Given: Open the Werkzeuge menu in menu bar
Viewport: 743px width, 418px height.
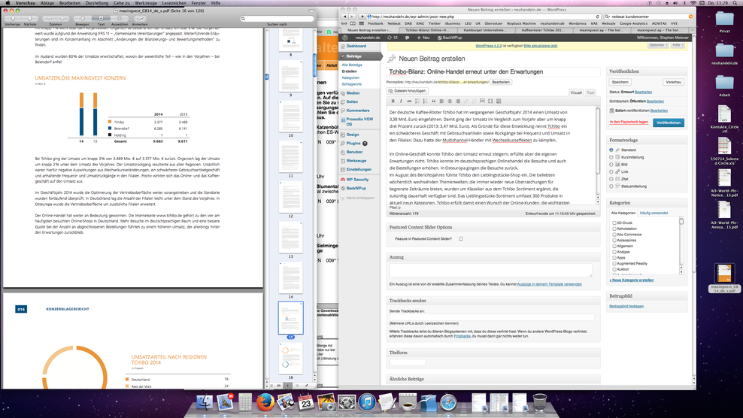Looking at the screenshot, I should click(x=145, y=3).
